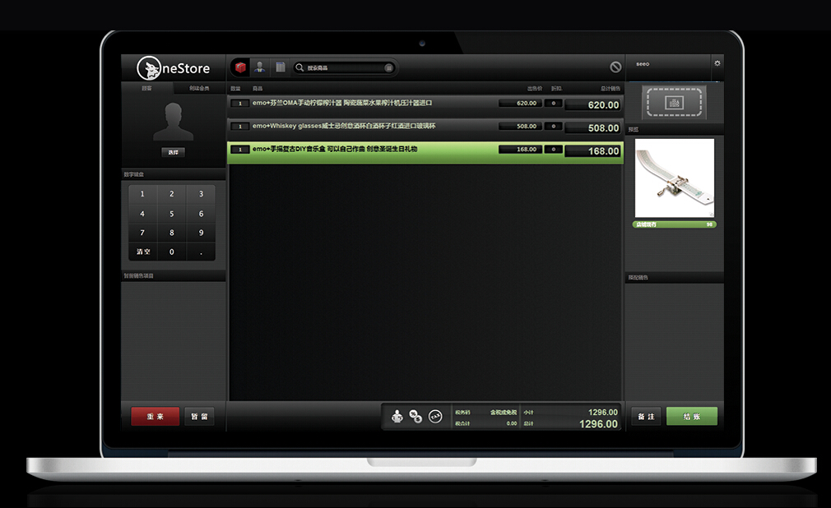831x508 pixels.
Task: Click quantity field of the Whiskey glasses row
Action: pyautogui.click(x=240, y=126)
